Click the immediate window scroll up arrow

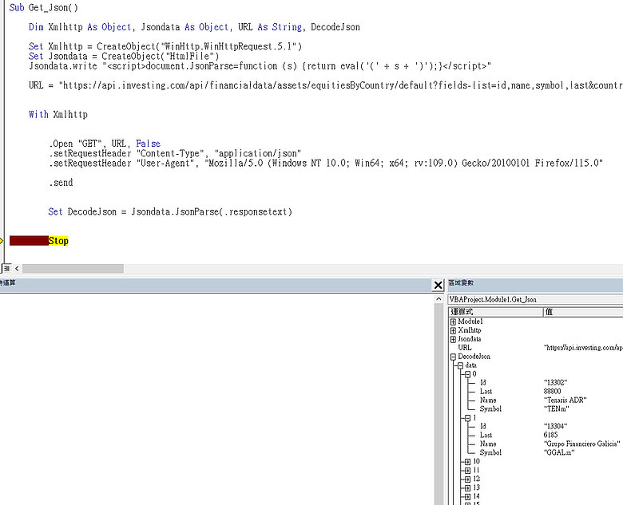click(x=438, y=299)
